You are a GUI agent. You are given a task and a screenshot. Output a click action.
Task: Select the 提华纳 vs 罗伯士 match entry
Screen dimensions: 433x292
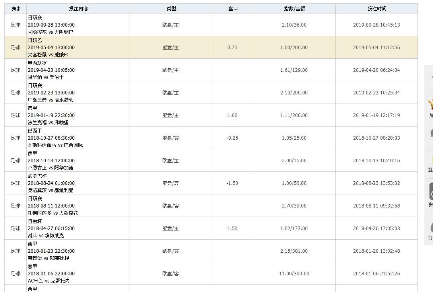(46, 77)
